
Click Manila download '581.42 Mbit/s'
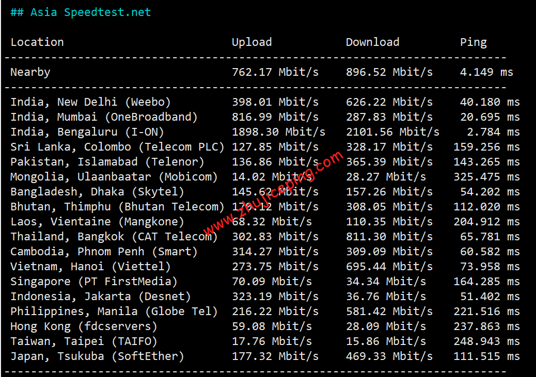pyautogui.click(x=389, y=312)
